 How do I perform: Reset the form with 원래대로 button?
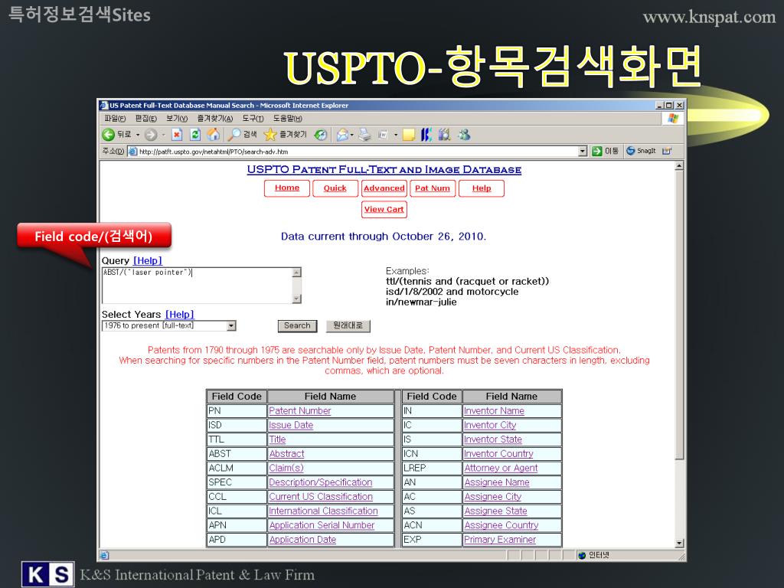348,325
